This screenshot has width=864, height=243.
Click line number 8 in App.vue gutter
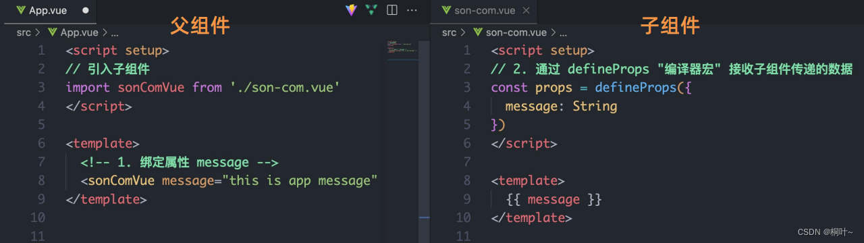click(x=41, y=181)
